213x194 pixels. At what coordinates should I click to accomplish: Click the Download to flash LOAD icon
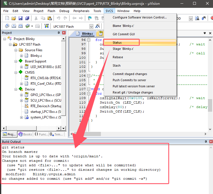[47, 26]
